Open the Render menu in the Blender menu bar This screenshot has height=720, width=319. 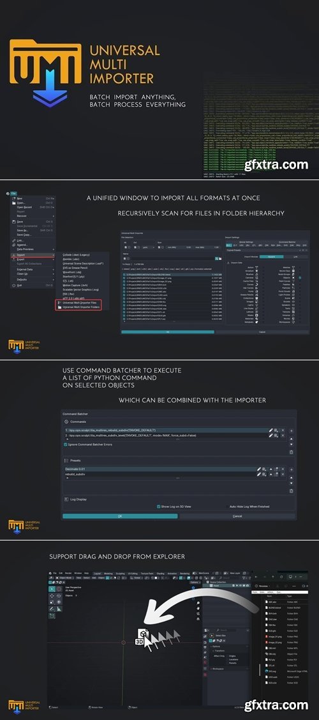click(x=68, y=573)
